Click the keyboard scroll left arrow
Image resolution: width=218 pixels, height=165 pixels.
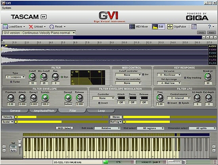(x=4, y=147)
